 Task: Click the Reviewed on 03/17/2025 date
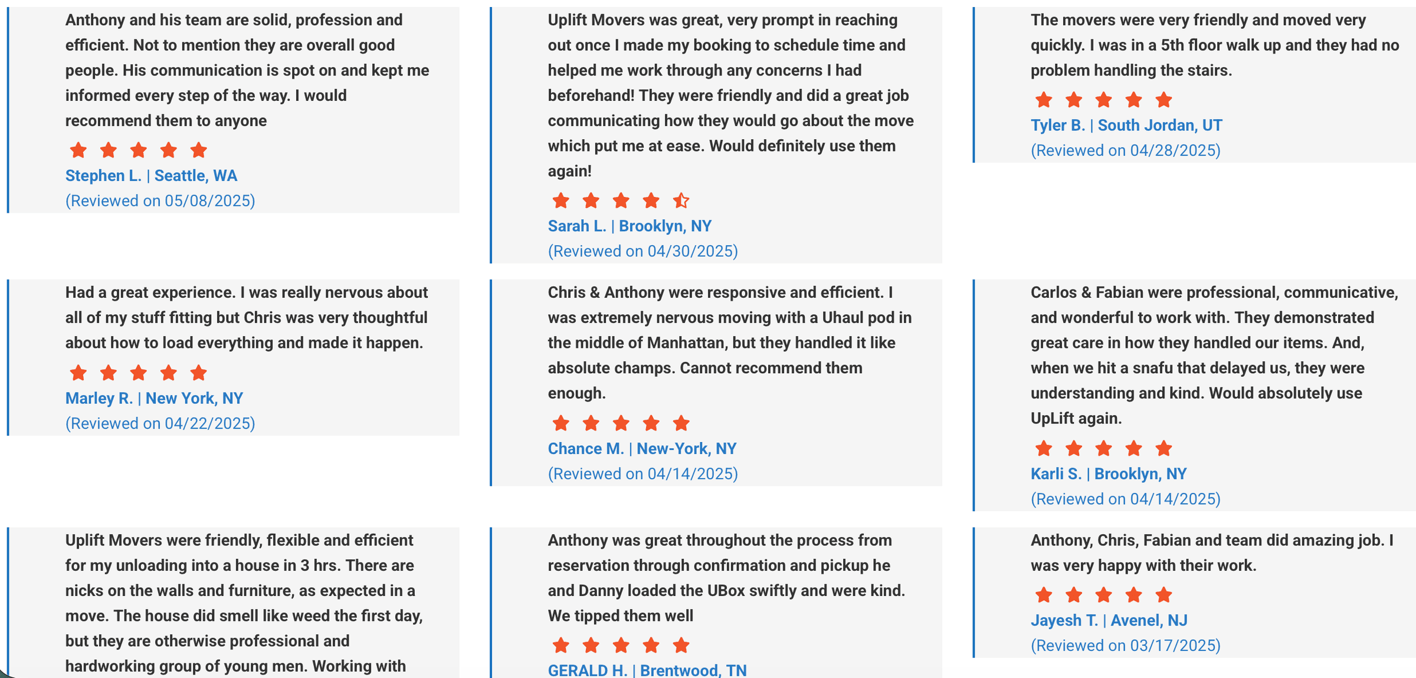1126,646
